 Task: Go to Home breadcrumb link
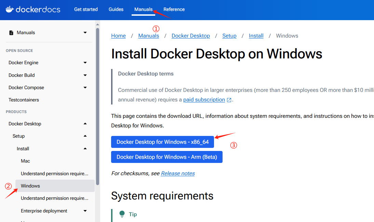[118, 36]
